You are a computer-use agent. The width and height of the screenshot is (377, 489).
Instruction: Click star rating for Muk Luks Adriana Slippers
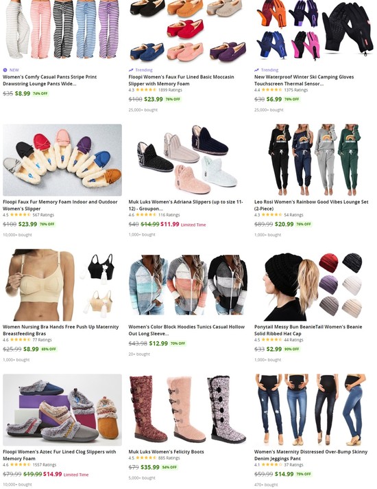[x=146, y=215]
